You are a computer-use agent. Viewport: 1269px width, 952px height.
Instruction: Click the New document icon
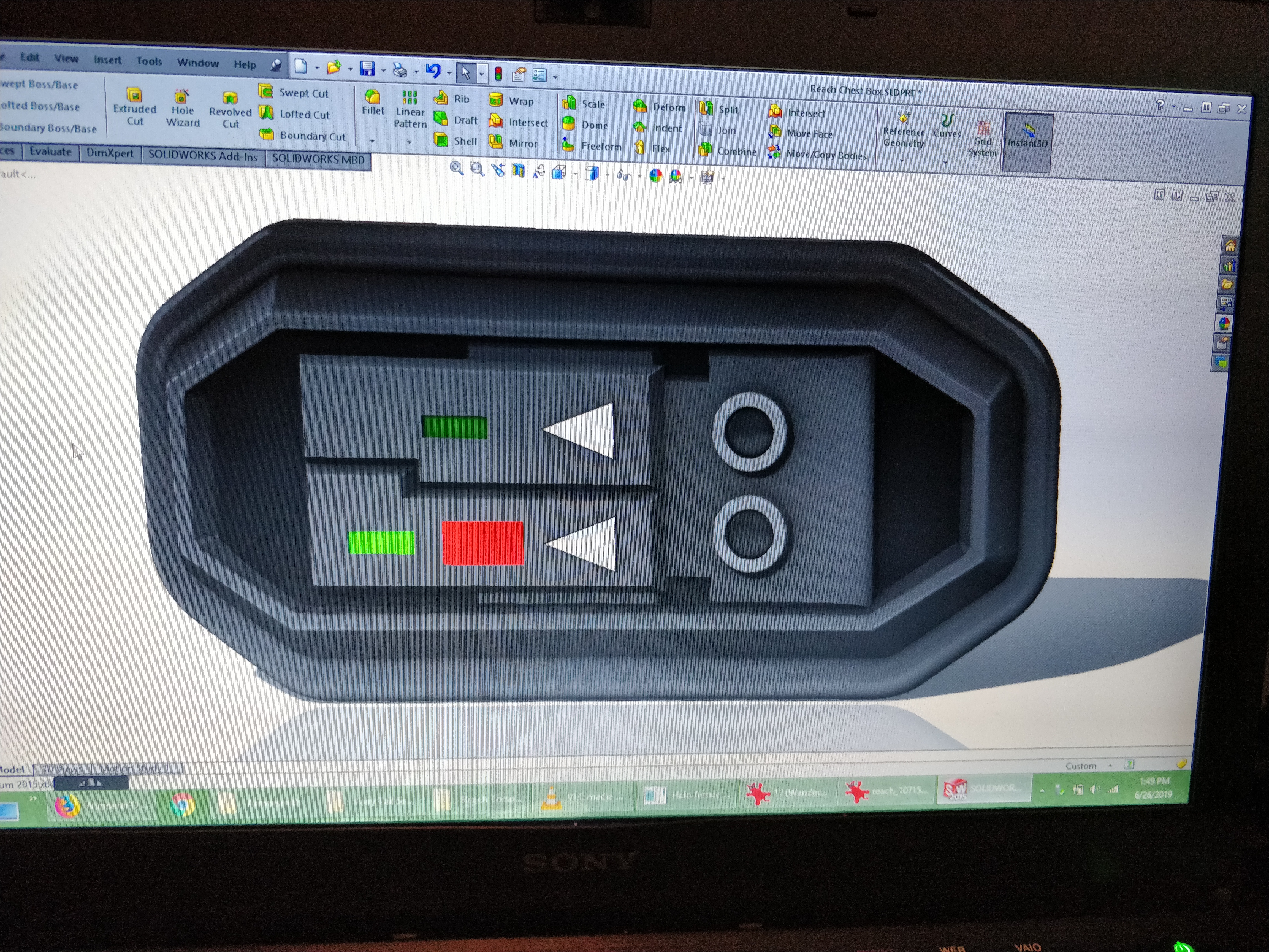point(301,67)
